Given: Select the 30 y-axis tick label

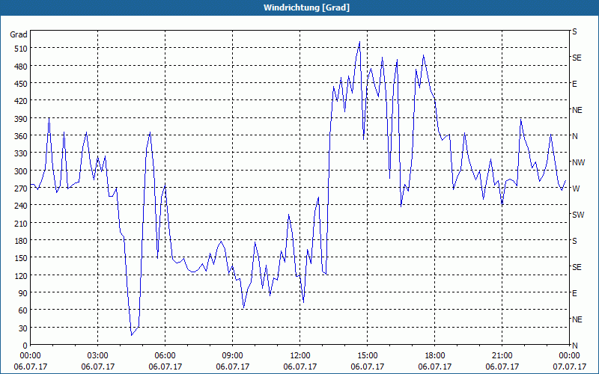Looking at the screenshot, I should (x=23, y=328).
